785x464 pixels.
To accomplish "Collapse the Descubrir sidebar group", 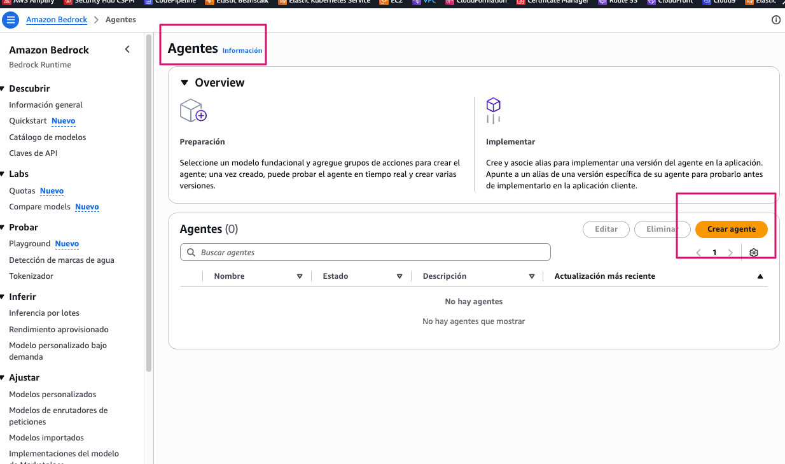I will (x=3, y=88).
